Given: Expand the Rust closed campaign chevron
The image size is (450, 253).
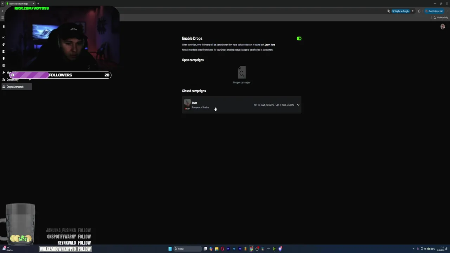Looking at the screenshot, I should pyautogui.click(x=298, y=105).
